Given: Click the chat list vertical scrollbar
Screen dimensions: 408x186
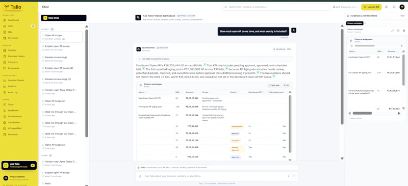Looking at the screenshot, I should coord(87,83).
